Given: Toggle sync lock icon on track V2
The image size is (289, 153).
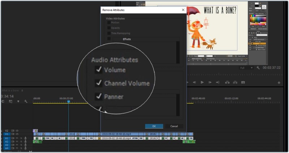Looking at the screenshot, I should (13, 131).
